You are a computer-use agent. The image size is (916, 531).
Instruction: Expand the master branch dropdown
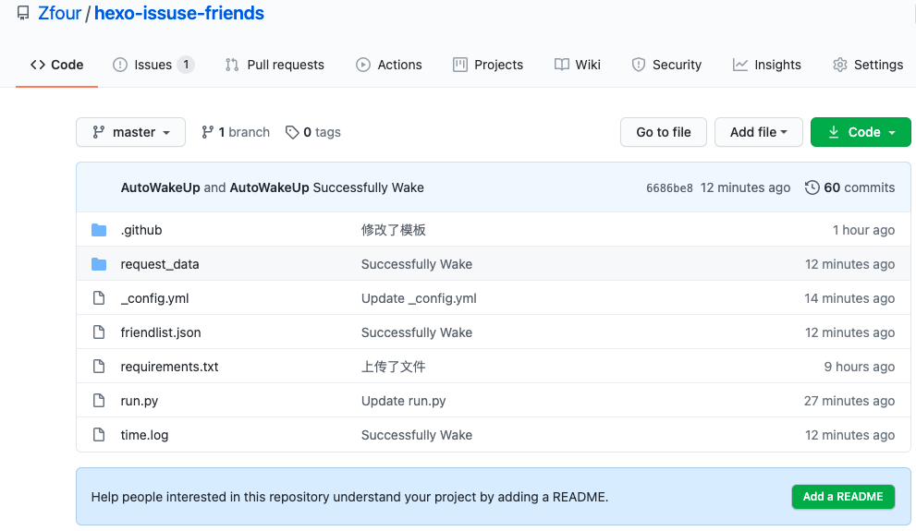[131, 132]
